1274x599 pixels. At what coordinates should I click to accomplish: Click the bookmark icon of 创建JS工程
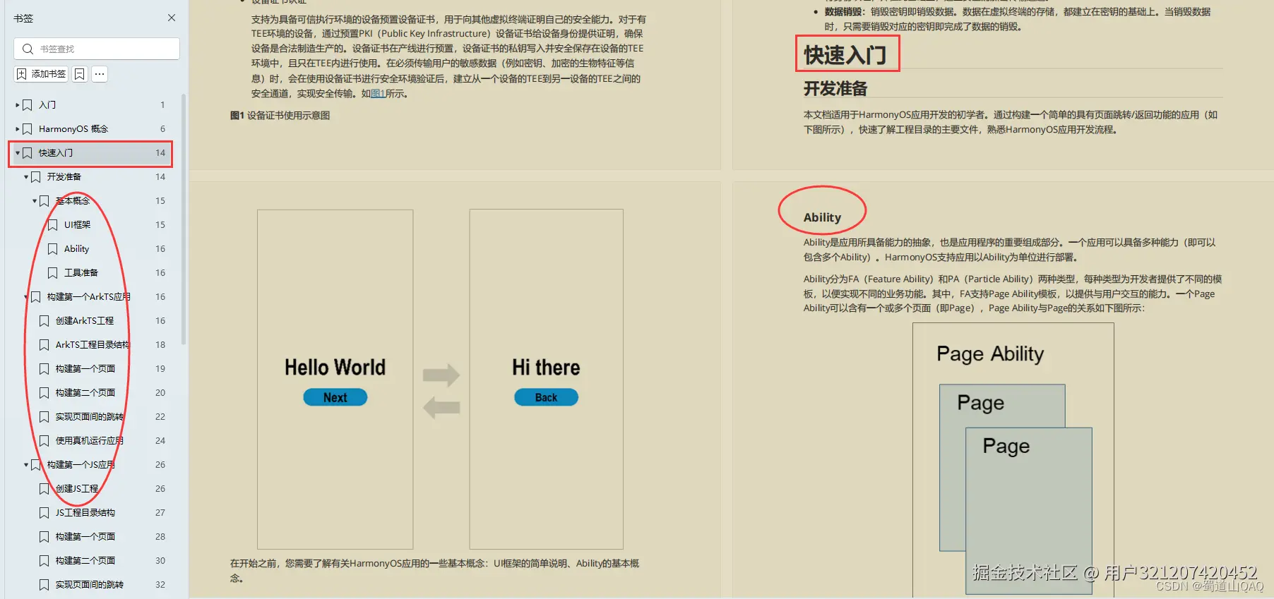coord(44,489)
